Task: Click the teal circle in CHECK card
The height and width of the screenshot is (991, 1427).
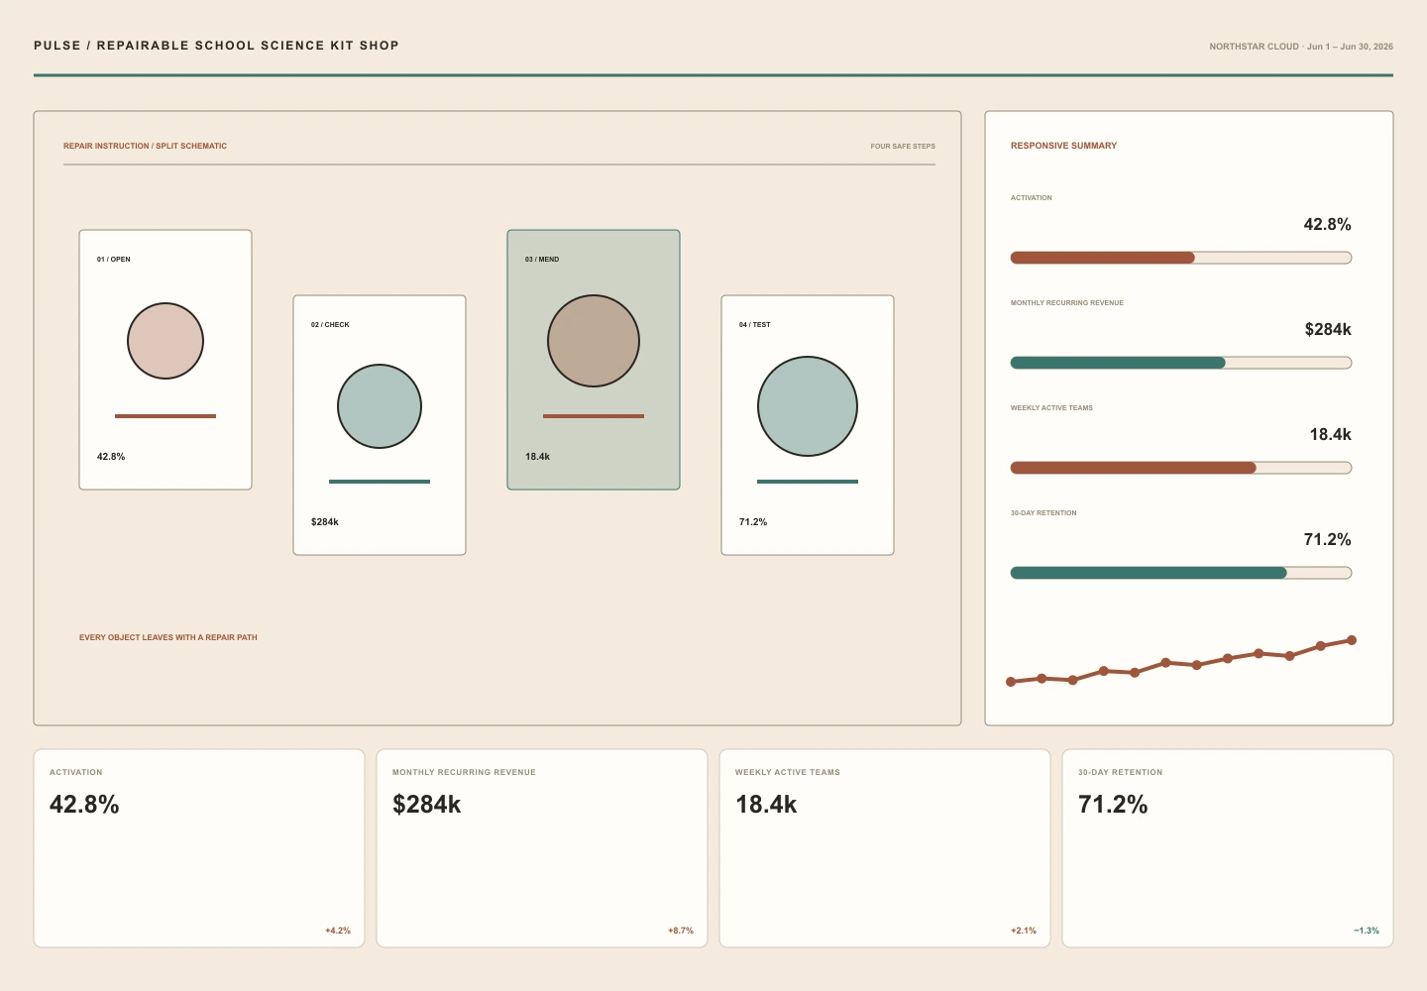Action: [380, 406]
